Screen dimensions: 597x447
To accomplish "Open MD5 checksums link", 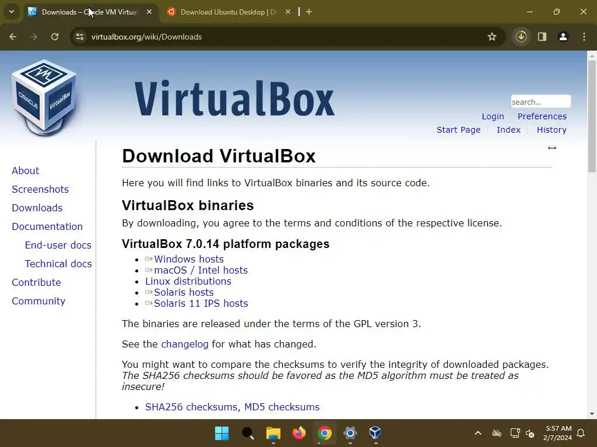I will (x=282, y=407).
